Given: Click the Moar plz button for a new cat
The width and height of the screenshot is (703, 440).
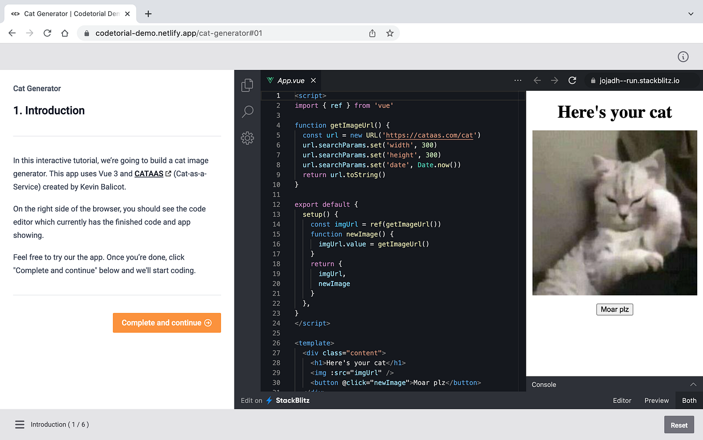Looking at the screenshot, I should click(614, 309).
